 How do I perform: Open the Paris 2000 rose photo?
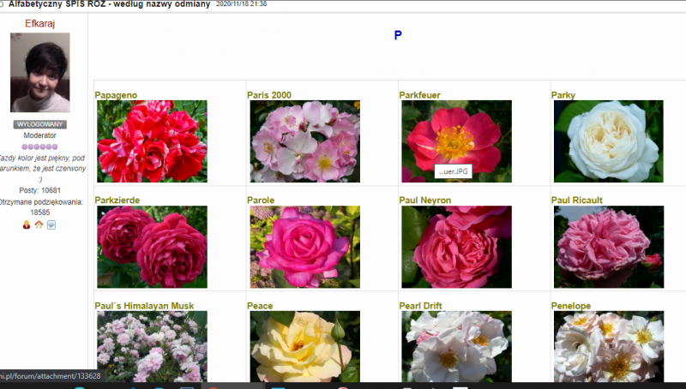point(304,141)
